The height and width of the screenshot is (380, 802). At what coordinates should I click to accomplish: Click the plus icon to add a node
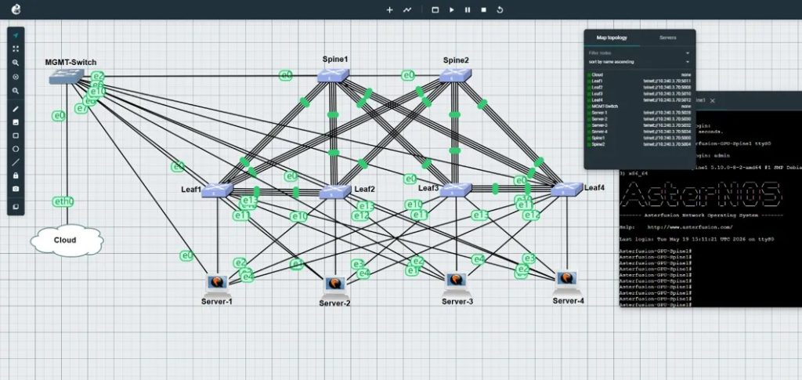click(x=390, y=9)
